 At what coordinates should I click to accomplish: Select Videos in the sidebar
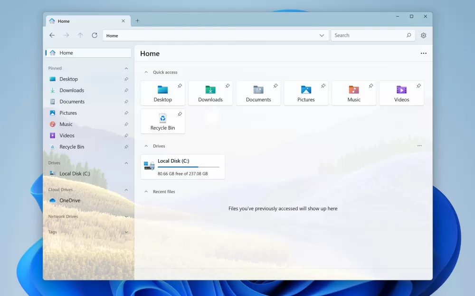pos(88,135)
